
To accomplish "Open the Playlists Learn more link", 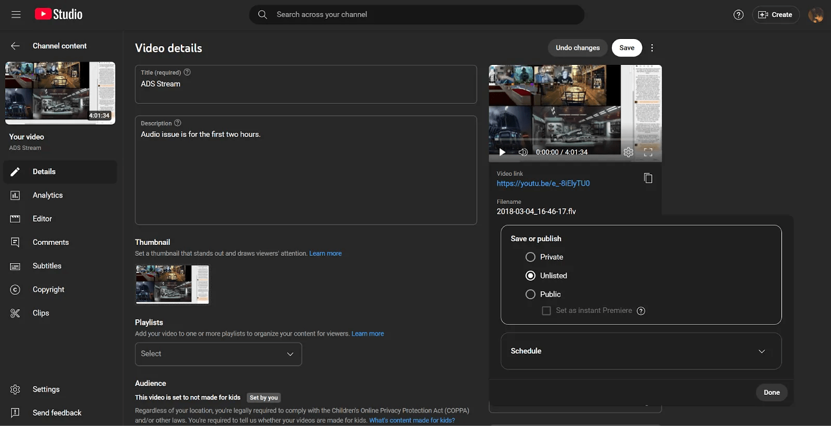I will pos(368,334).
